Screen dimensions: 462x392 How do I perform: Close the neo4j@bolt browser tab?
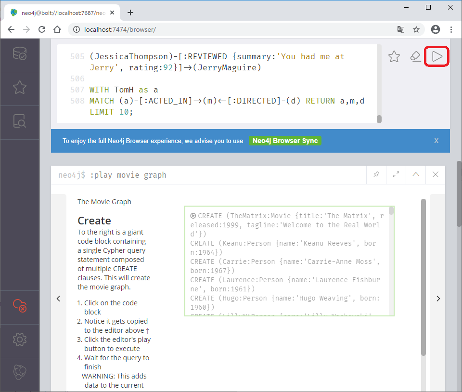pos(112,13)
